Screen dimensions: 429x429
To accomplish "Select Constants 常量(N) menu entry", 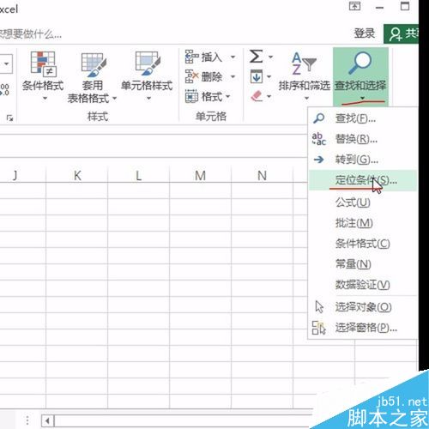I will (362, 264).
